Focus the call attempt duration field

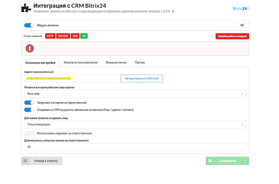click(135, 147)
